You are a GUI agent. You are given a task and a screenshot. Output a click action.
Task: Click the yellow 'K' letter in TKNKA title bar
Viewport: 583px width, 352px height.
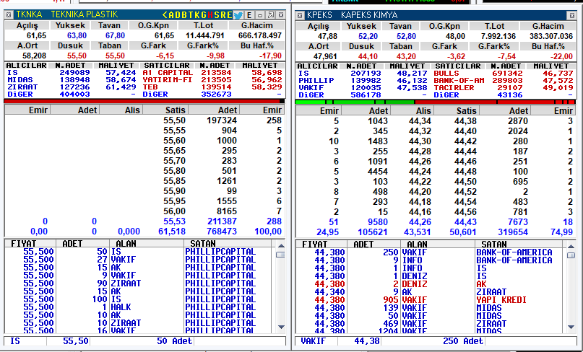(x=197, y=15)
